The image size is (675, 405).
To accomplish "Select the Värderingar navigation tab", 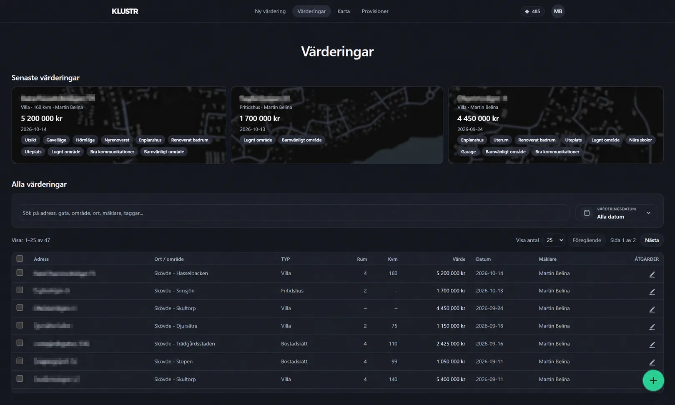I will point(311,11).
